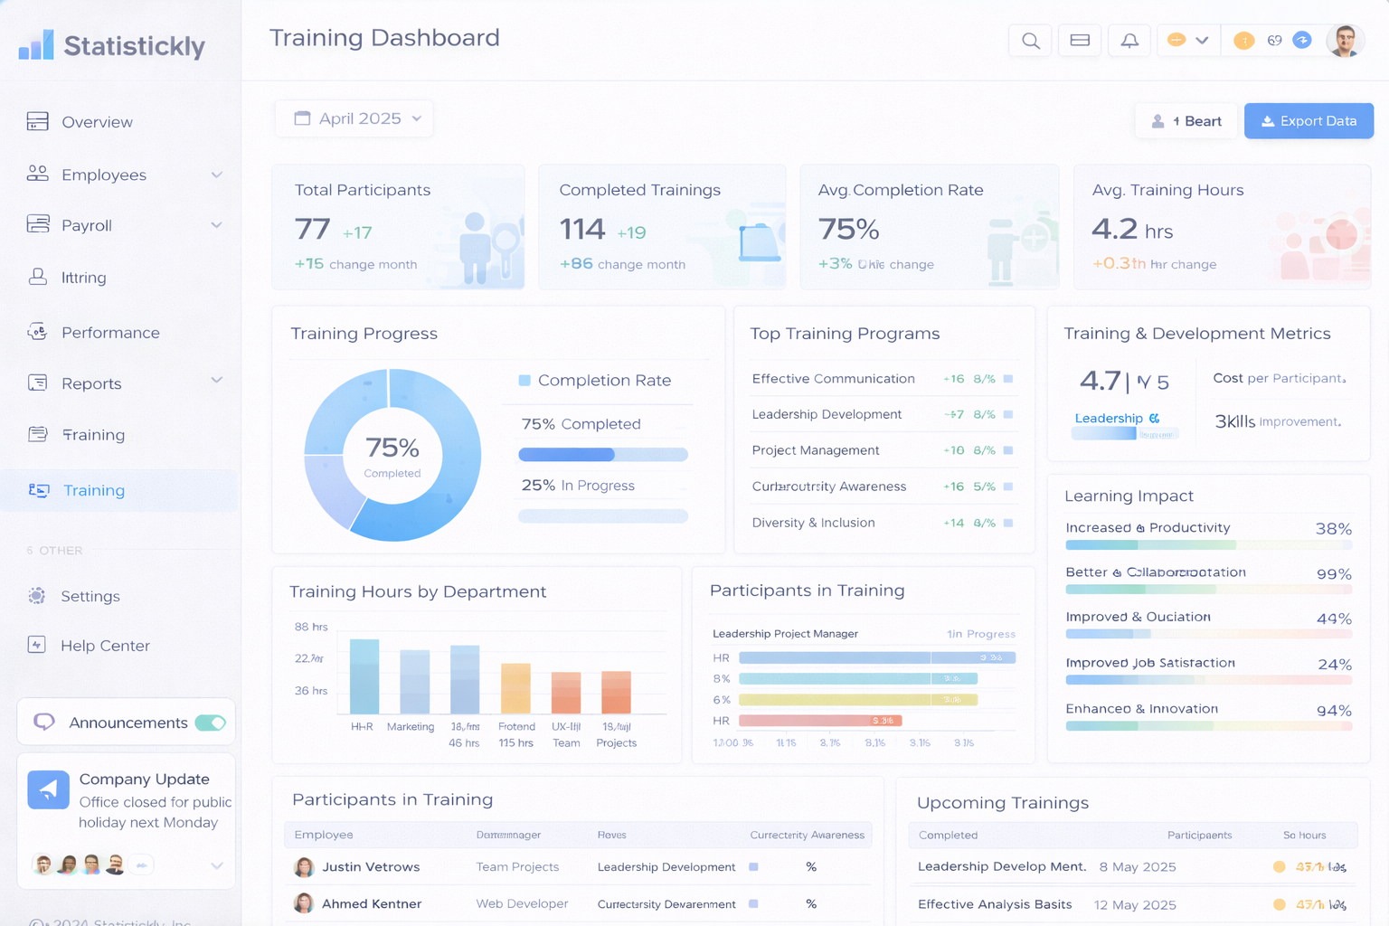Click the card view icon in header
This screenshot has width=1389, height=926.
point(1080,41)
